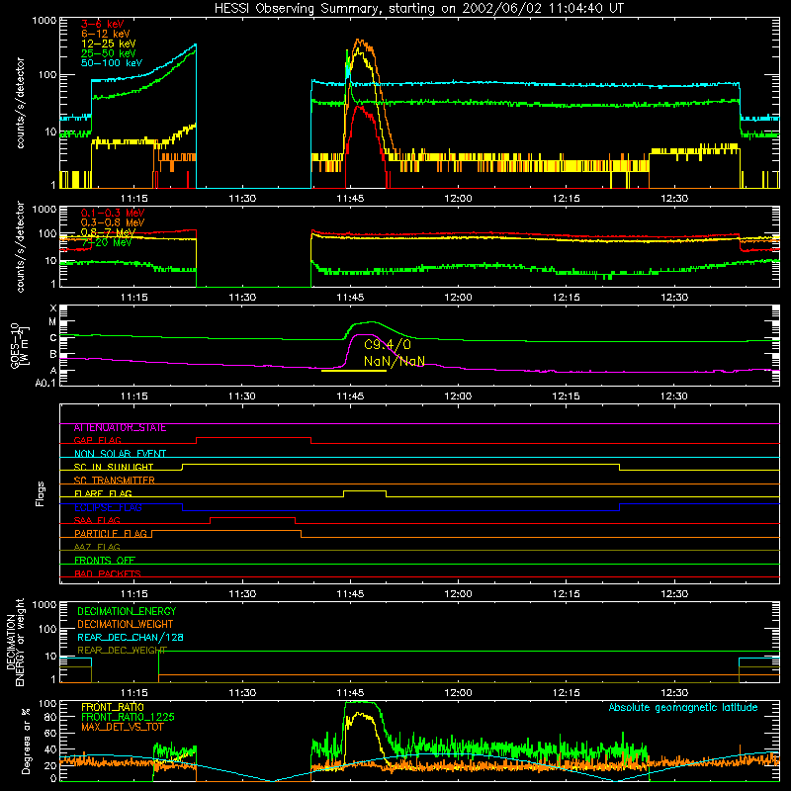The width and height of the screenshot is (791, 791).
Task: Click the 0.8-7 MeV legend label
Action: click(x=108, y=232)
